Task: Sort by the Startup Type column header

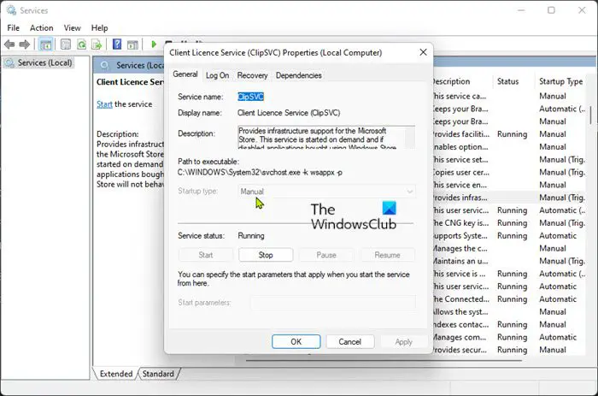Action: (x=560, y=81)
